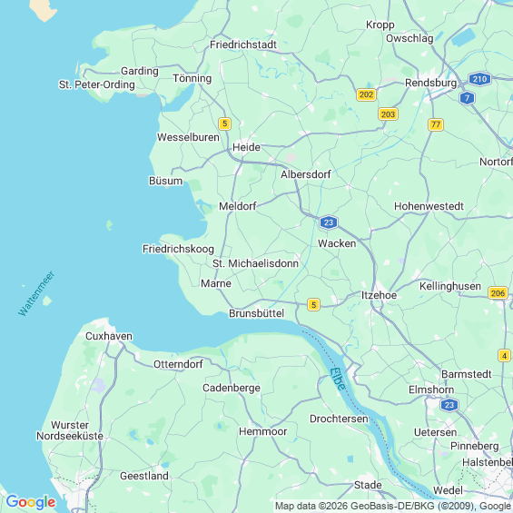This screenshot has height=513, width=513.
Task: Click the B77 yellow road shield
Action: [x=436, y=124]
